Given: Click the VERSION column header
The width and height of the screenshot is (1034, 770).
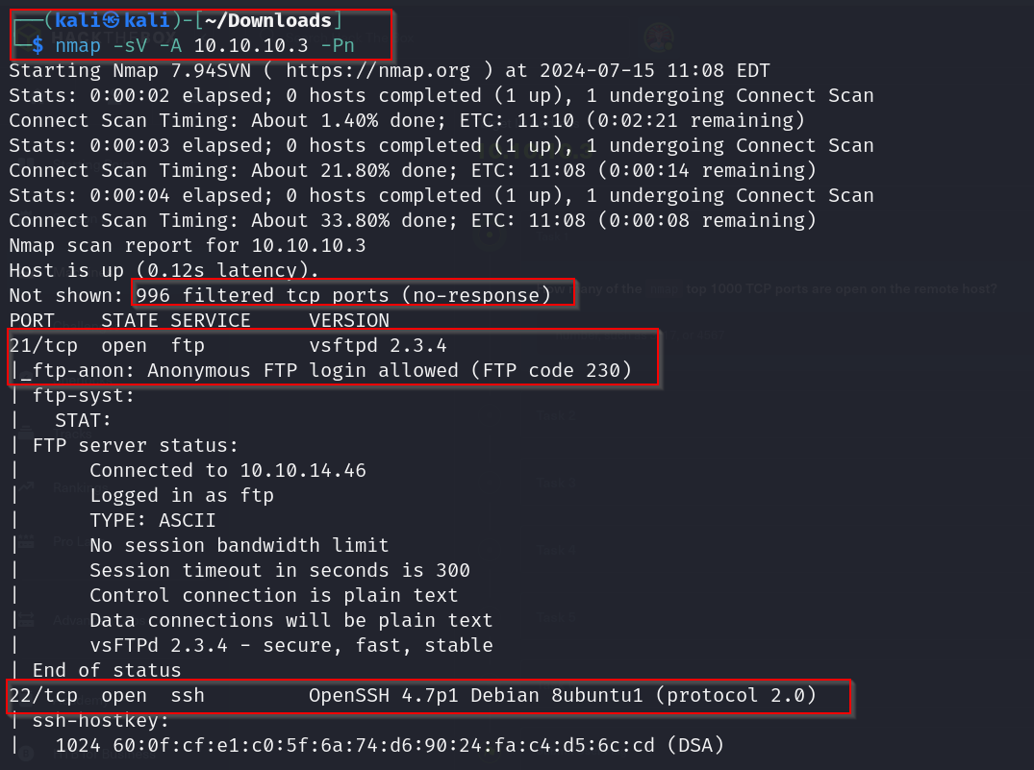Looking at the screenshot, I should pyautogui.click(x=348, y=320).
